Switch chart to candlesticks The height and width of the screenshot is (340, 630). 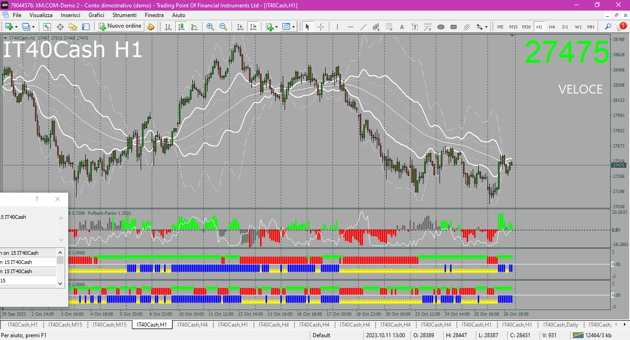click(181, 27)
